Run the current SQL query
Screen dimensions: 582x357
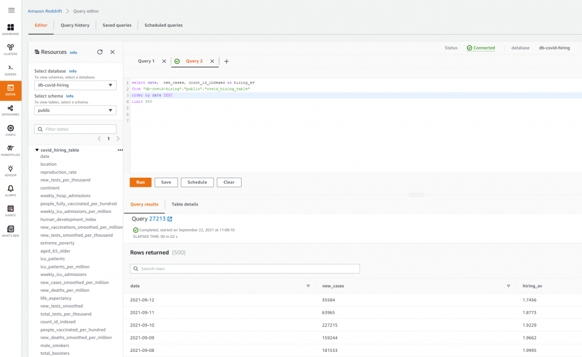coord(140,182)
